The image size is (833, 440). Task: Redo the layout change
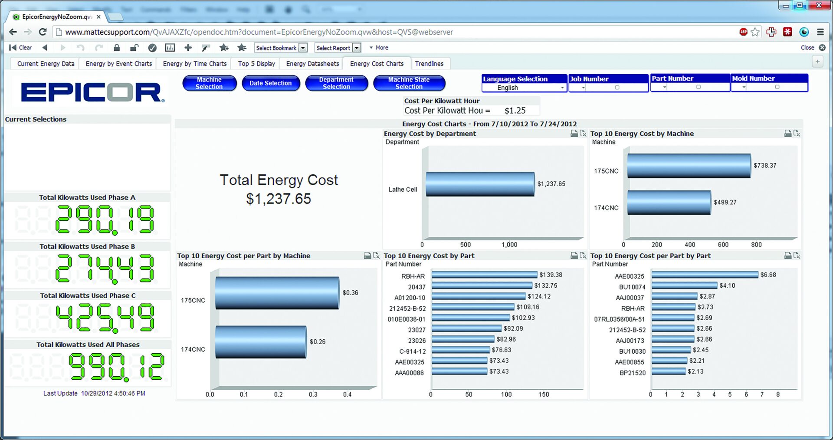click(99, 48)
